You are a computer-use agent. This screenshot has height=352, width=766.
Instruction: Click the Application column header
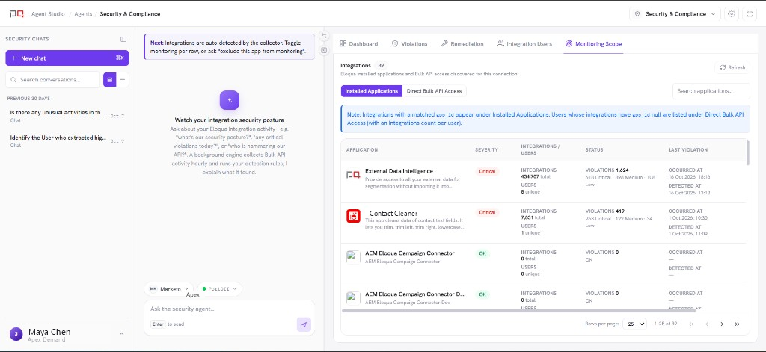coord(362,150)
